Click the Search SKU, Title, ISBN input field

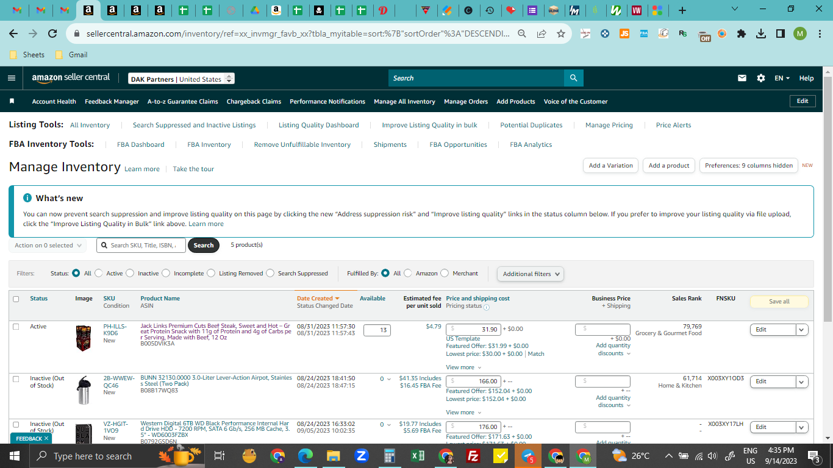140,246
